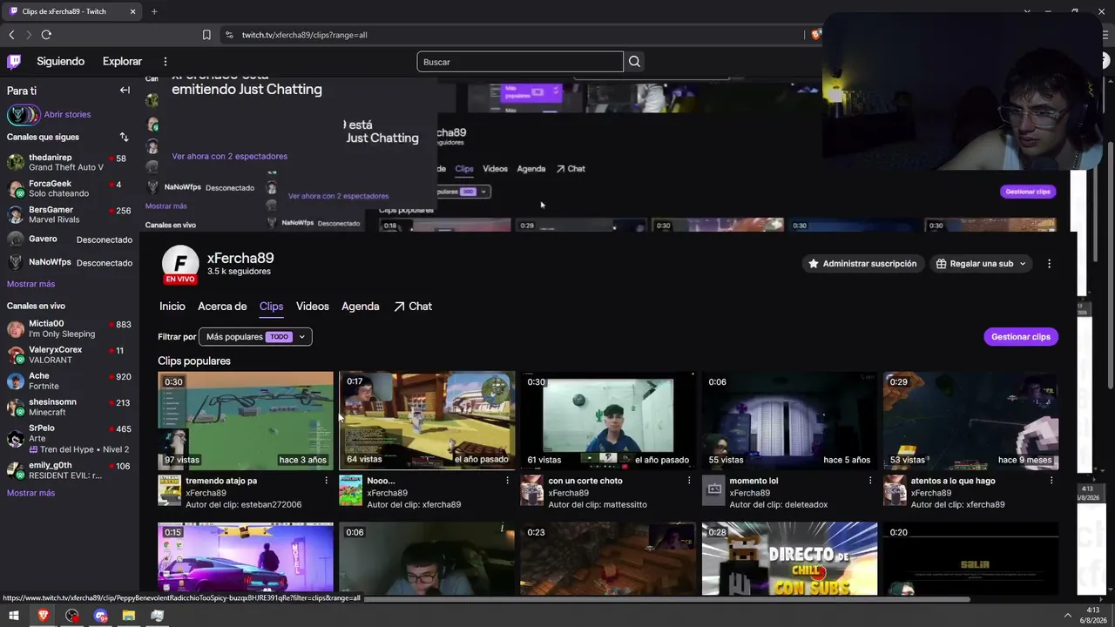Open SrPelo live channel in sidebar
The image size is (1115, 627).
pyautogui.click(x=70, y=439)
